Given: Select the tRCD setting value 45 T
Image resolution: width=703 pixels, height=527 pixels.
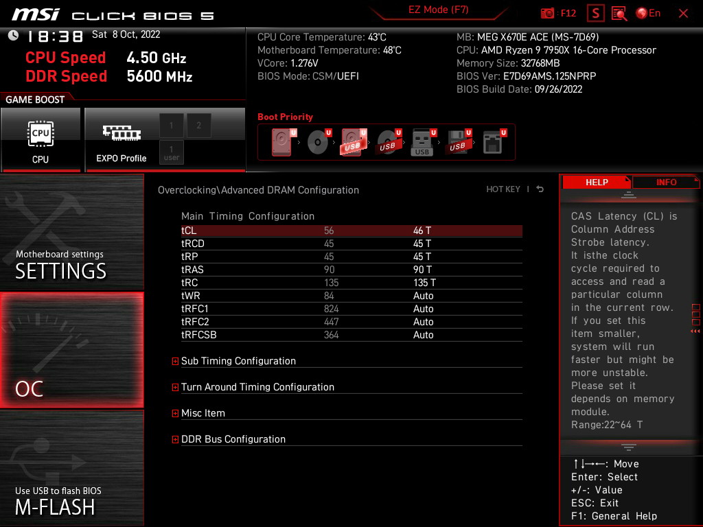Looking at the screenshot, I should 422,244.
